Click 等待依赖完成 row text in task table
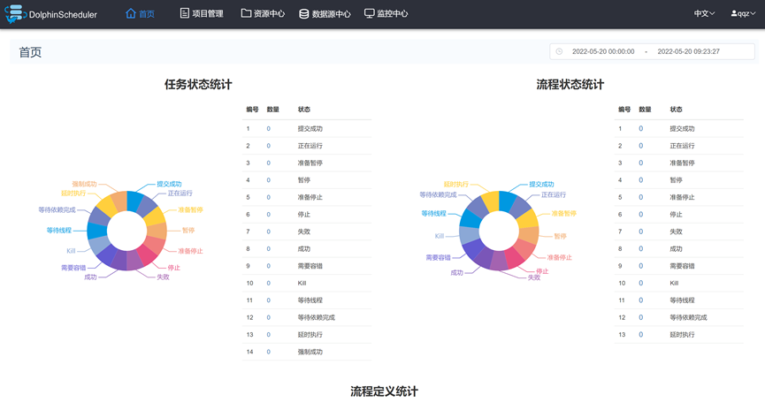 click(x=316, y=317)
